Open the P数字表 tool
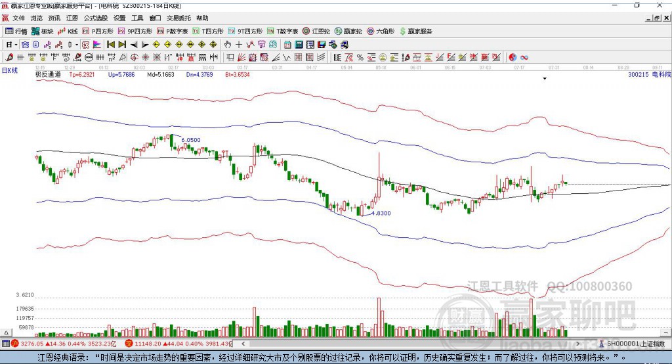Image resolution: width=672 pixels, height=364 pixels. coord(173,32)
